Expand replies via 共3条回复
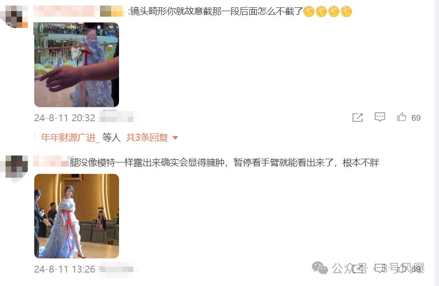This screenshot has width=439, height=286. (x=147, y=137)
